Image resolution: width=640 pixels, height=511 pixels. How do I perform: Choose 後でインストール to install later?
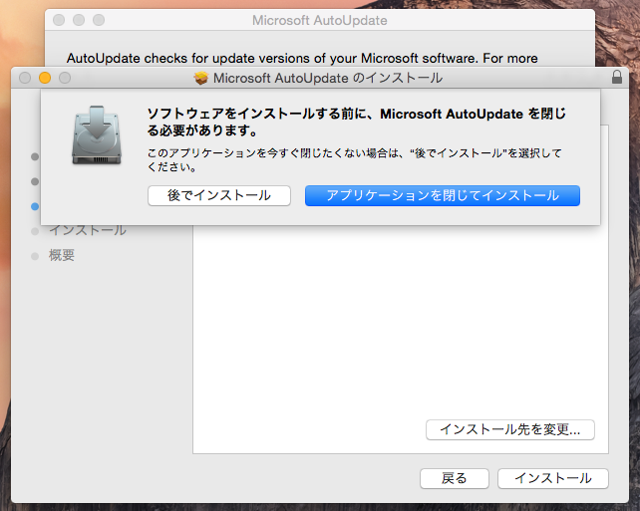[219, 196]
